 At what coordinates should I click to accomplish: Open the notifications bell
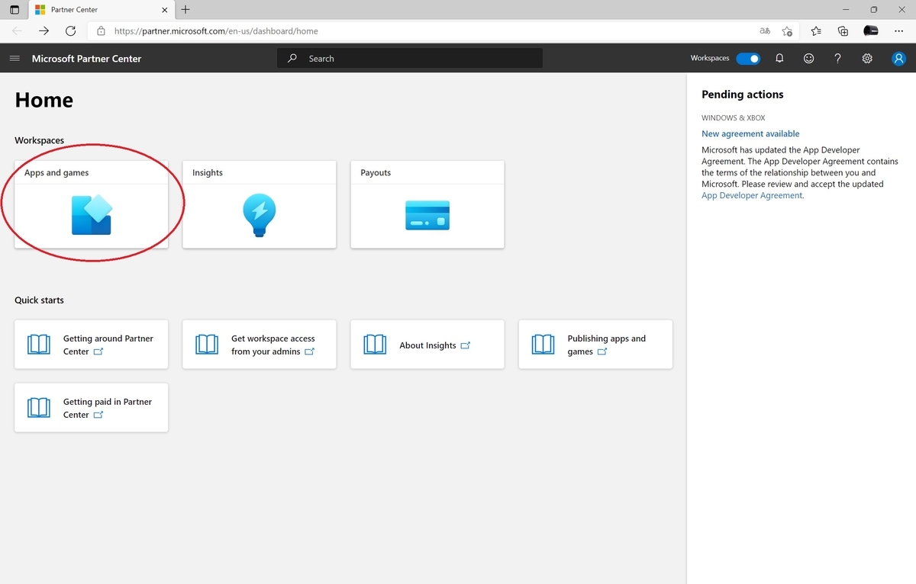point(779,58)
